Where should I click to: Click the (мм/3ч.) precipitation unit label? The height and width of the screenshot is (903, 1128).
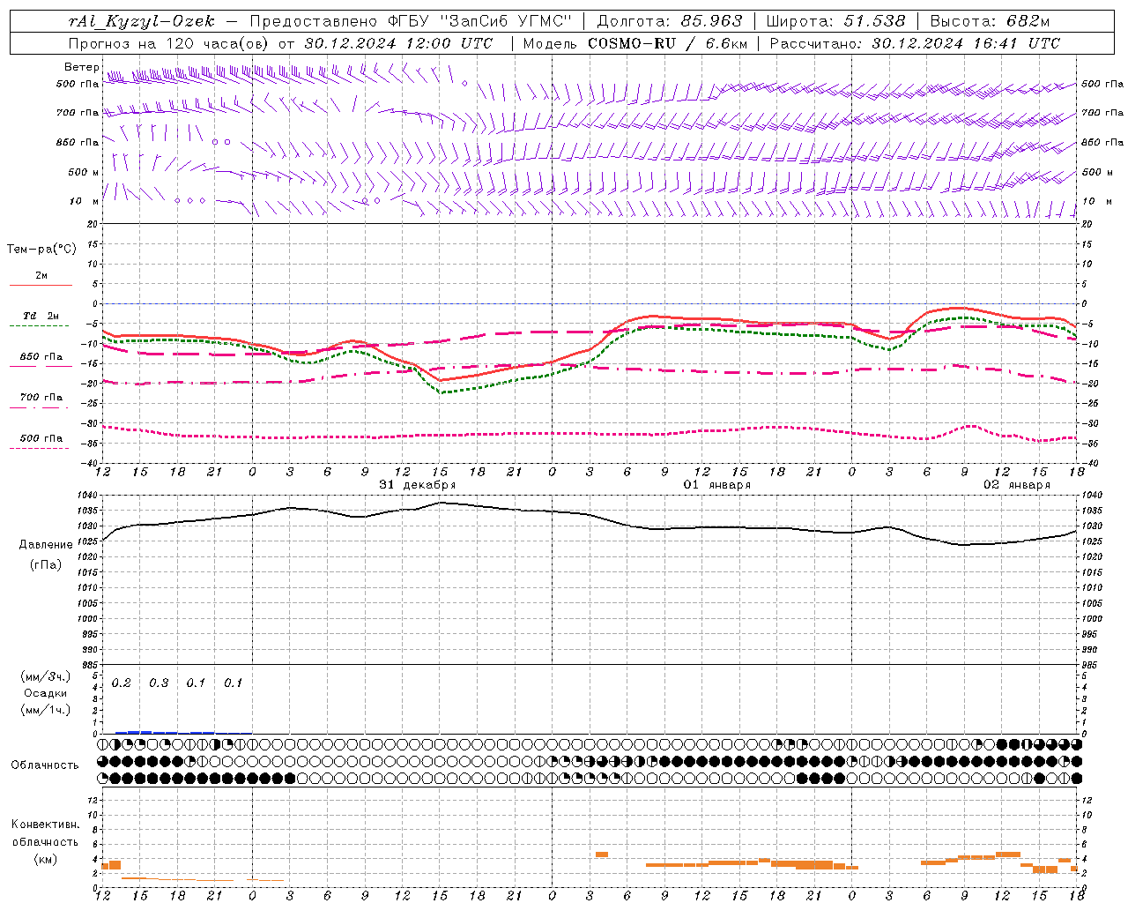[46, 677]
